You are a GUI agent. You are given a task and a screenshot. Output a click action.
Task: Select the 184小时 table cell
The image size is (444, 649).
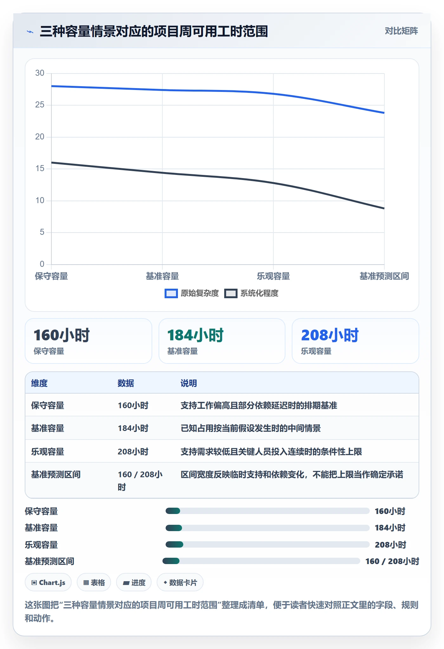point(133,428)
